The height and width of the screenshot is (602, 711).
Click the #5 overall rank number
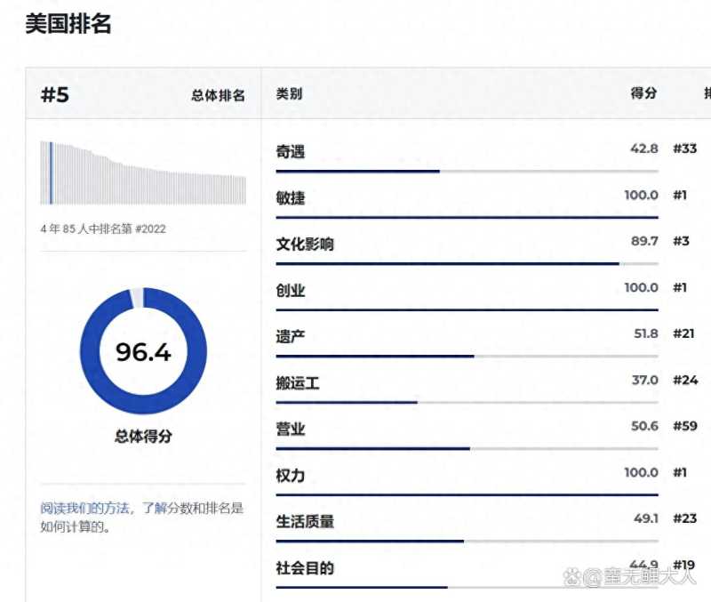point(55,95)
